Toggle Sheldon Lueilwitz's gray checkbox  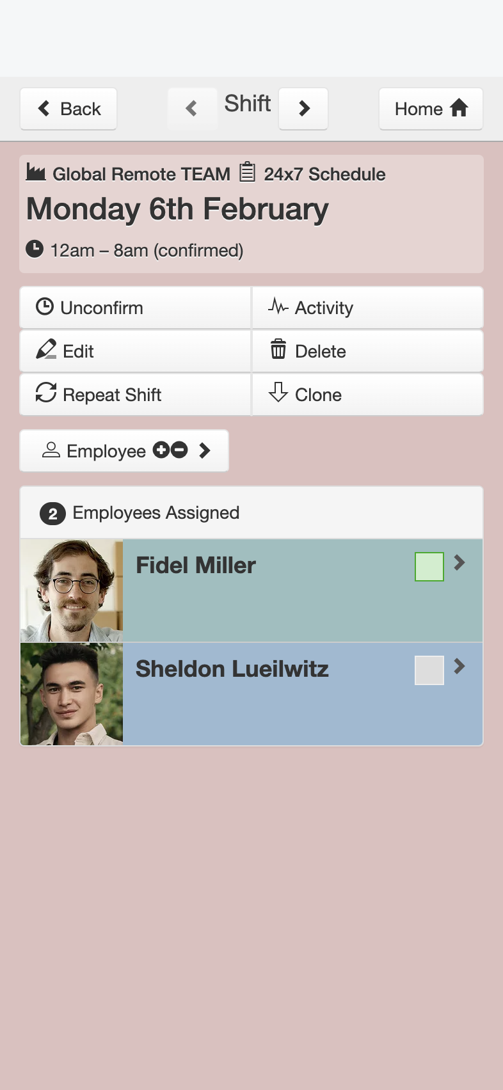(x=429, y=670)
